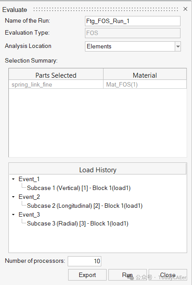
Task: Click the Export button
Action: click(x=87, y=275)
